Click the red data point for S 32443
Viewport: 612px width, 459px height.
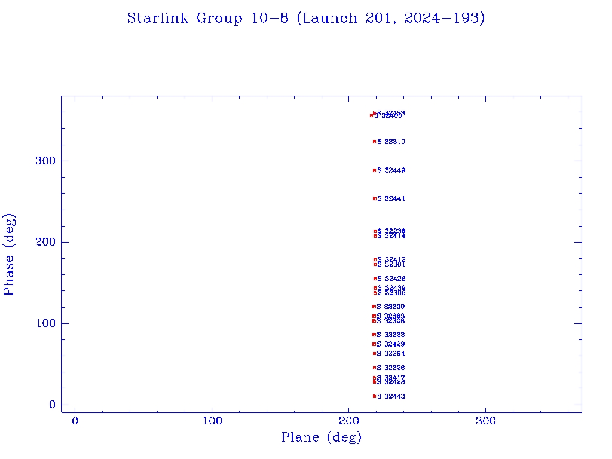[x=374, y=396]
